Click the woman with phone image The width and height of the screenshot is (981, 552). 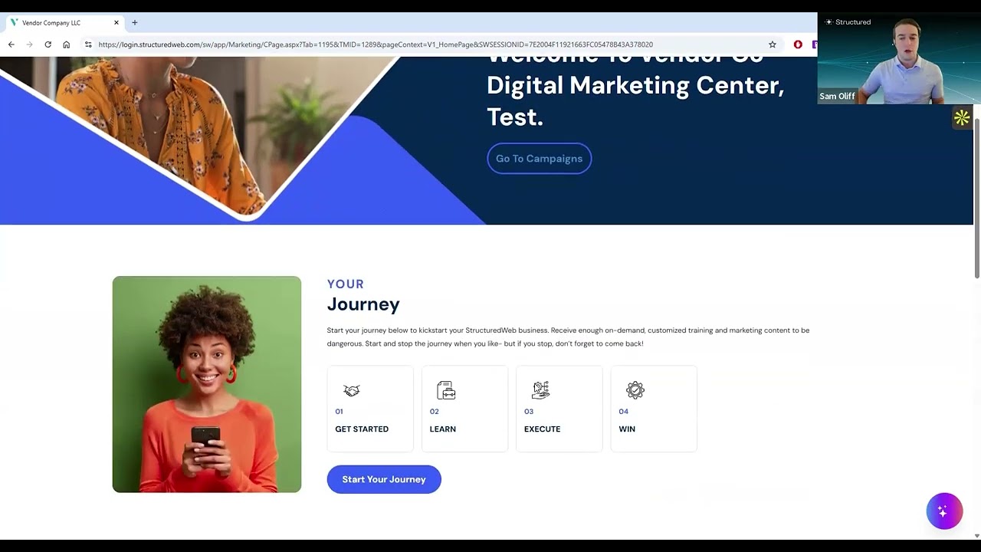point(207,384)
